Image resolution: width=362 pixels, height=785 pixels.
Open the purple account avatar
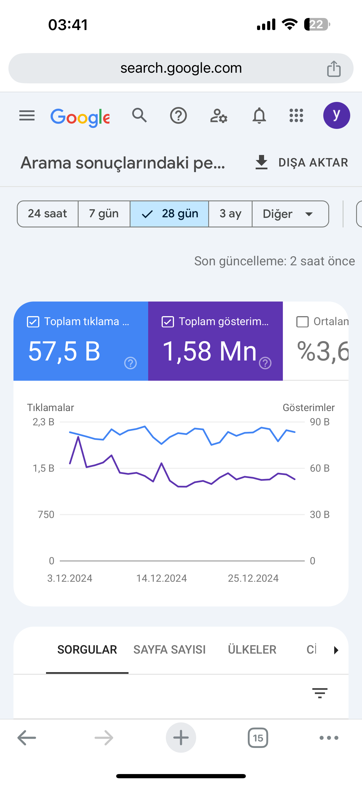pyautogui.click(x=336, y=115)
